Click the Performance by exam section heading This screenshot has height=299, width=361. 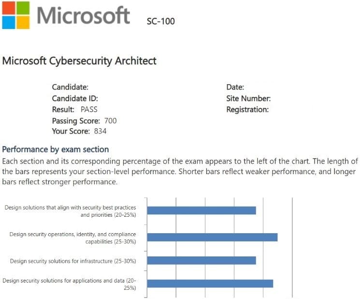click(x=56, y=149)
